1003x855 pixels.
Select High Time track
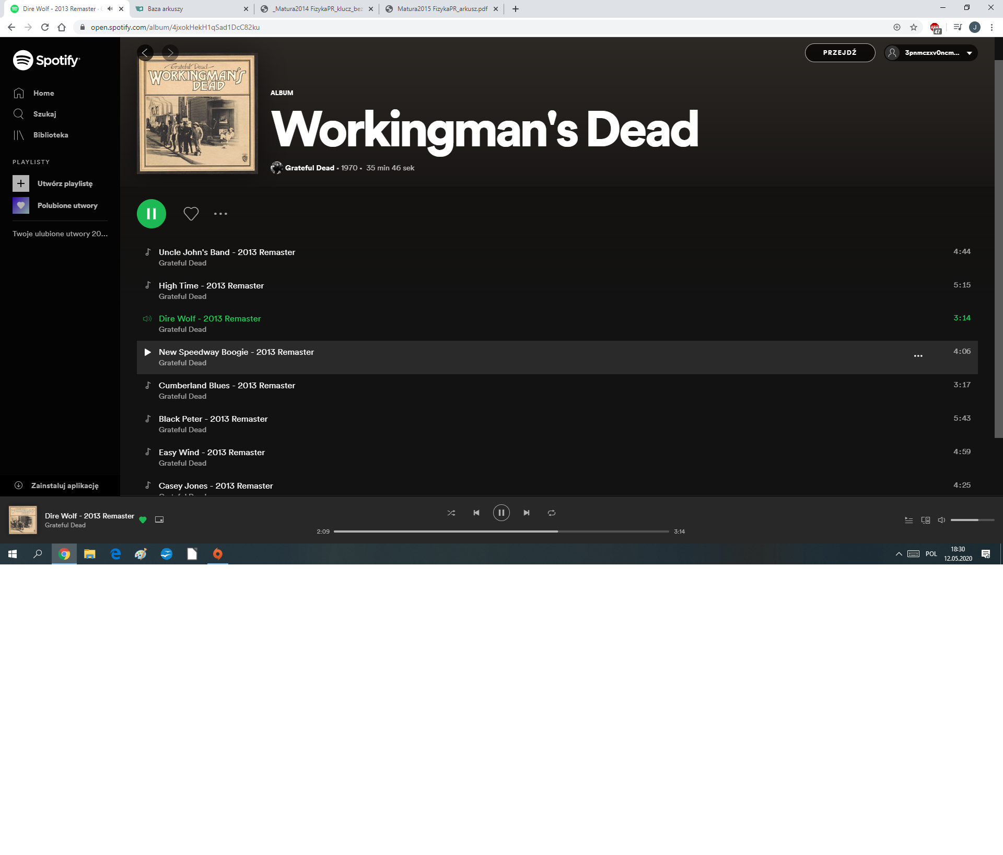(x=557, y=291)
